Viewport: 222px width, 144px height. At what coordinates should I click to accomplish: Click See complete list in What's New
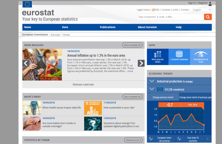[132, 97]
